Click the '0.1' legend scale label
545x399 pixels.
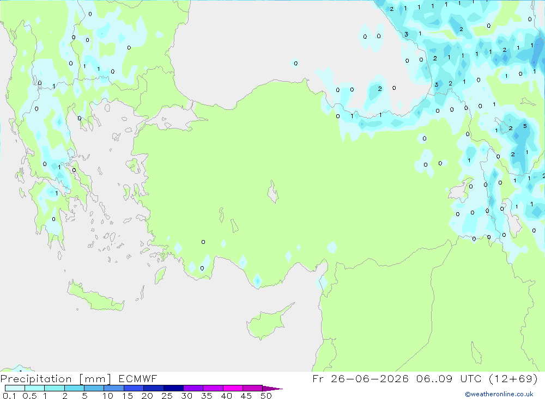pos(9,396)
